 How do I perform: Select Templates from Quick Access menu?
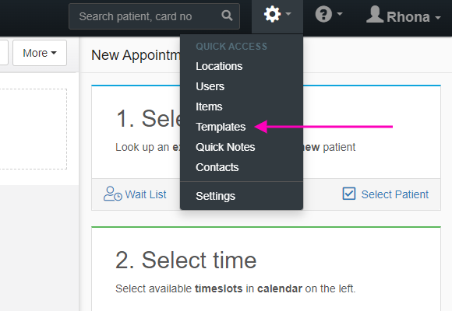(x=221, y=127)
